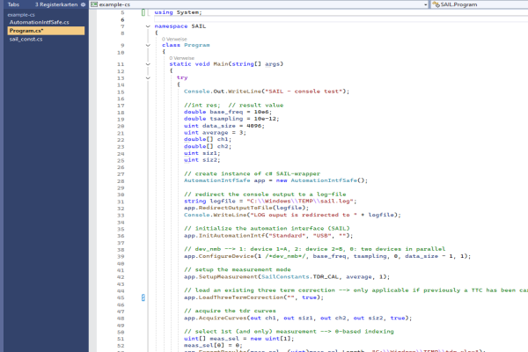Select the Program.cs tab

pyautogui.click(x=27, y=31)
